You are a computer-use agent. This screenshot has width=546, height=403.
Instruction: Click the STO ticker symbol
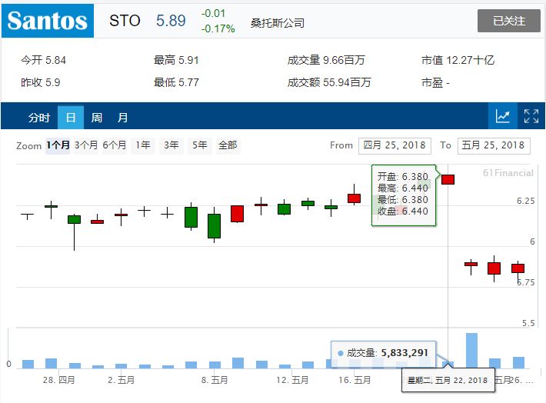click(x=125, y=21)
